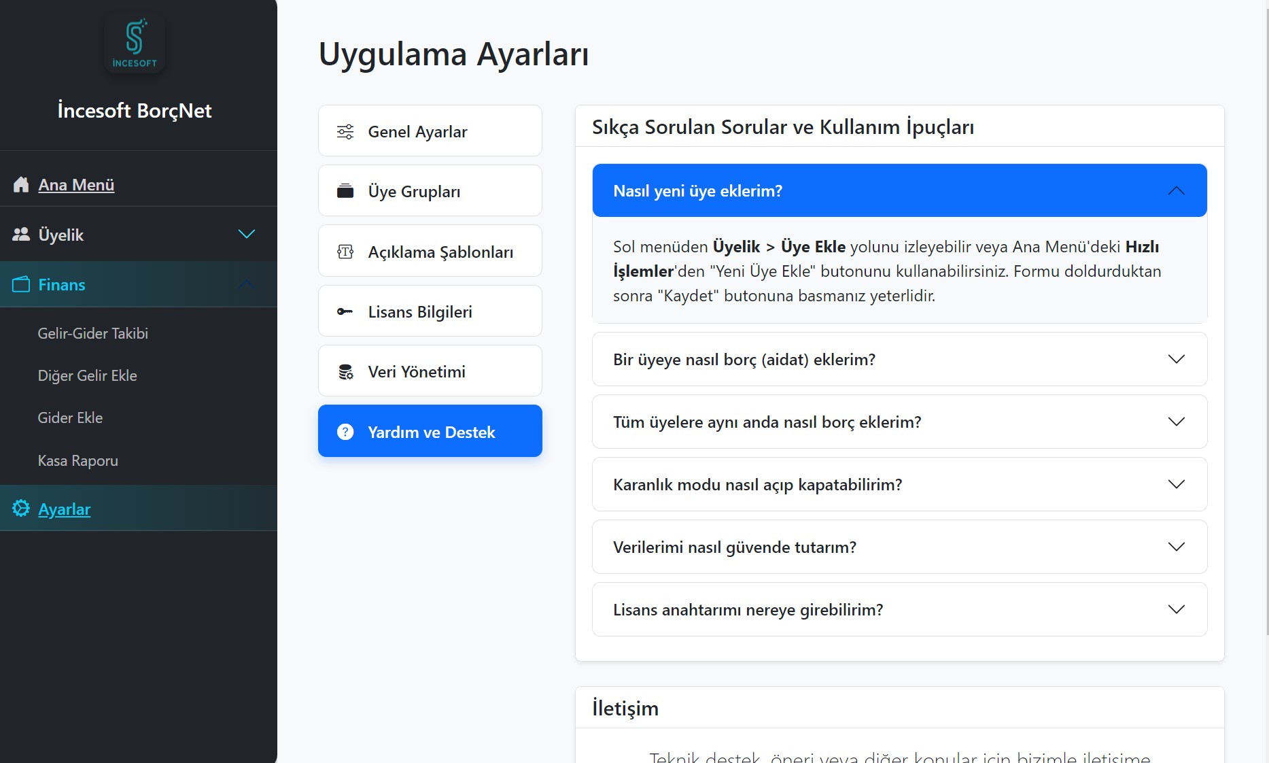Open the Gider Ekle page
Image resolution: width=1269 pixels, height=763 pixels.
(x=70, y=418)
